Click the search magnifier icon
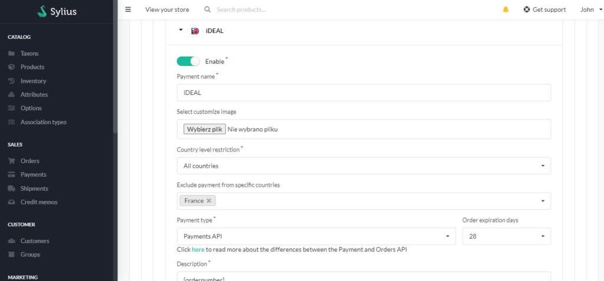The width and height of the screenshot is (604, 281). [x=207, y=9]
